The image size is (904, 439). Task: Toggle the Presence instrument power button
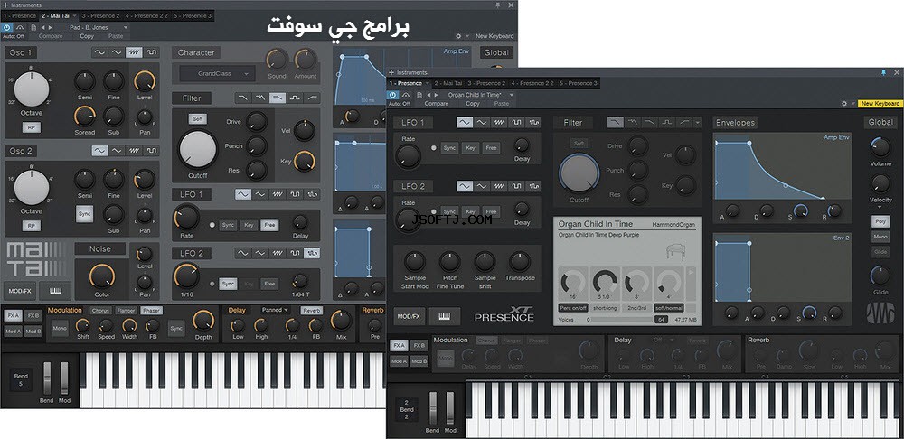(x=394, y=95)
